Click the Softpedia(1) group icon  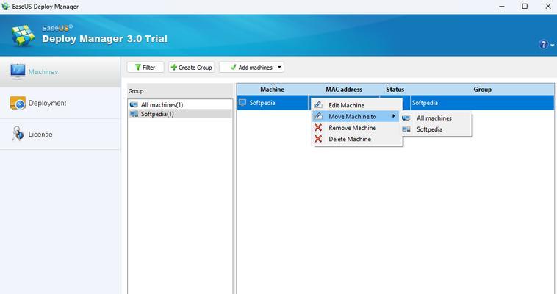coord(134,114)
